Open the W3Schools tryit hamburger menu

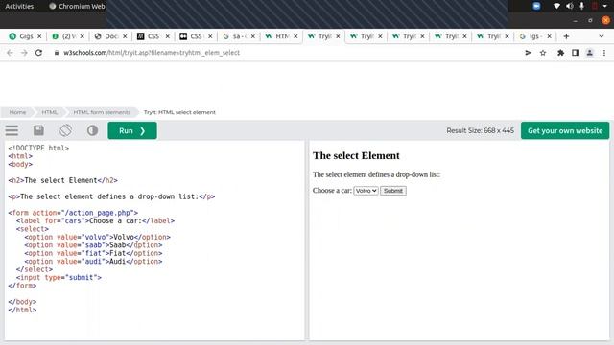12,130
